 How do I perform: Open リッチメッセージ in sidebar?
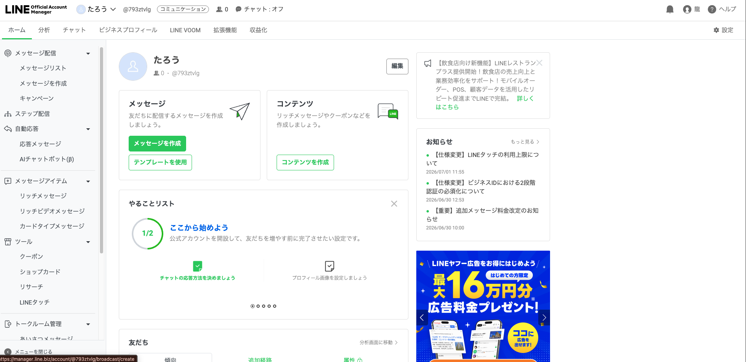(x=43, y=196)
